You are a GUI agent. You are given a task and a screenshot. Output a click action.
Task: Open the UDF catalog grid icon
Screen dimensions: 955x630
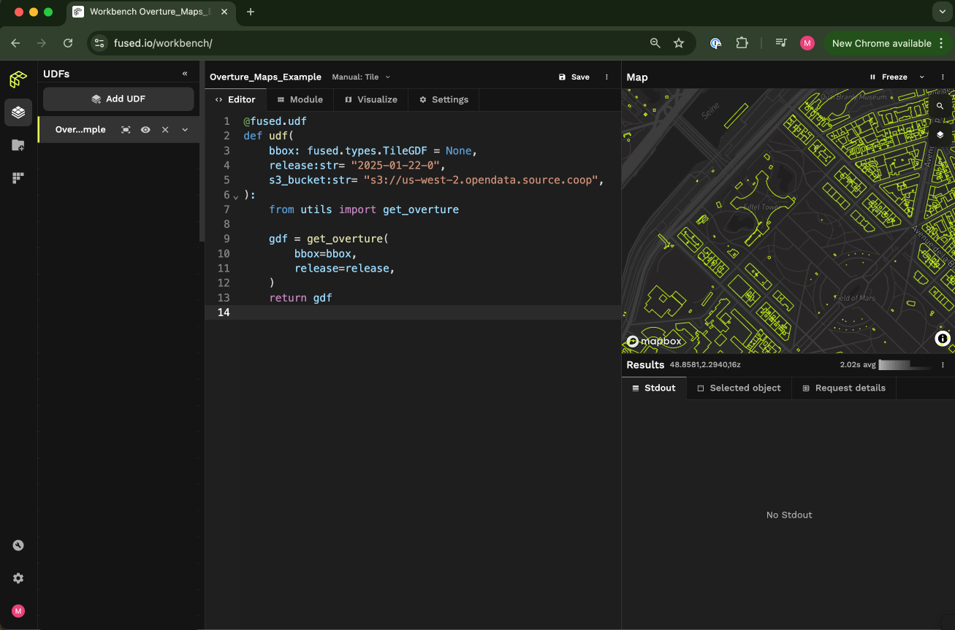click(18, 178)
